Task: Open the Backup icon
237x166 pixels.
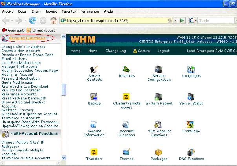Action: 94,97
